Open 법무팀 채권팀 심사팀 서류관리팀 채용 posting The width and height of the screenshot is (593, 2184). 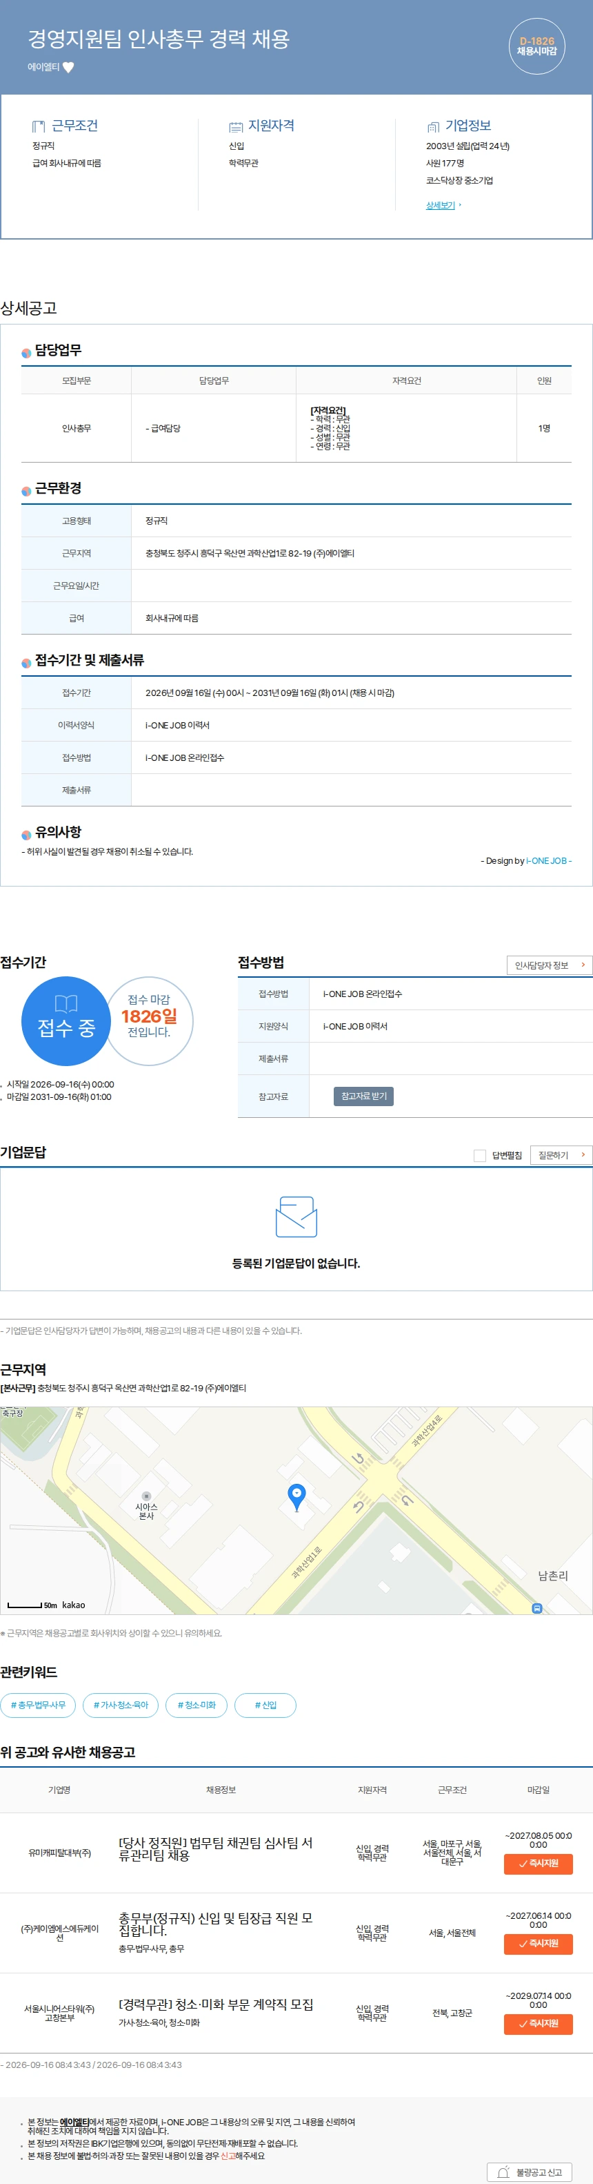point(216,1849)
